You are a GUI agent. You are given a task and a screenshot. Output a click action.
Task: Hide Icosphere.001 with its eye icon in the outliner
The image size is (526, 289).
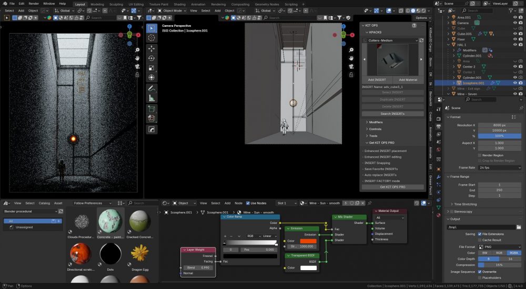(515, 83)
